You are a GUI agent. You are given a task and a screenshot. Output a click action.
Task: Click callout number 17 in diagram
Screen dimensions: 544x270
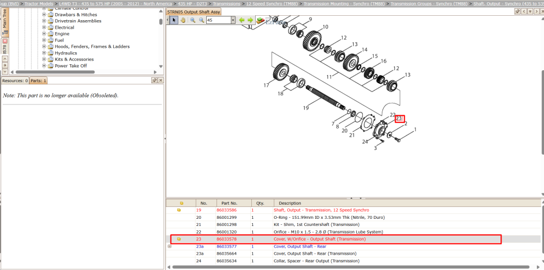click(266, 85)
